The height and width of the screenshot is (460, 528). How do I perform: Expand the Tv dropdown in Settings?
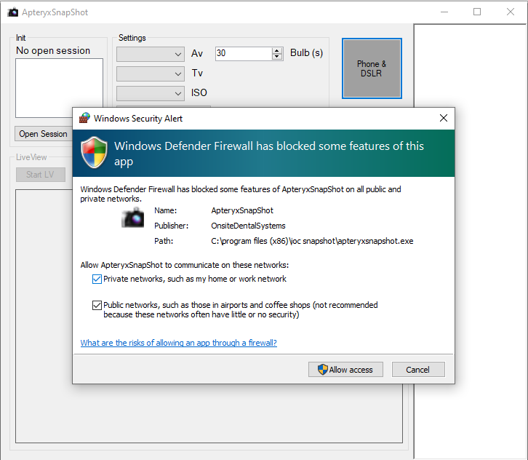tap(151, 74)
